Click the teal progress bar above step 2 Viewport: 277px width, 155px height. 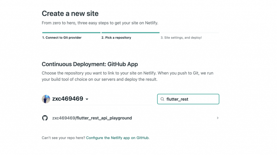point(130,33)
